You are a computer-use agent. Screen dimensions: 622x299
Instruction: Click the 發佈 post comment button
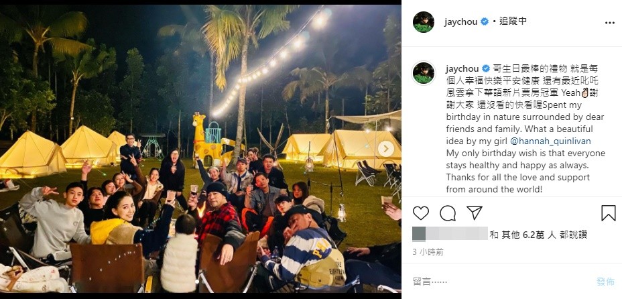pyautogui.click(x=606, y=282)
